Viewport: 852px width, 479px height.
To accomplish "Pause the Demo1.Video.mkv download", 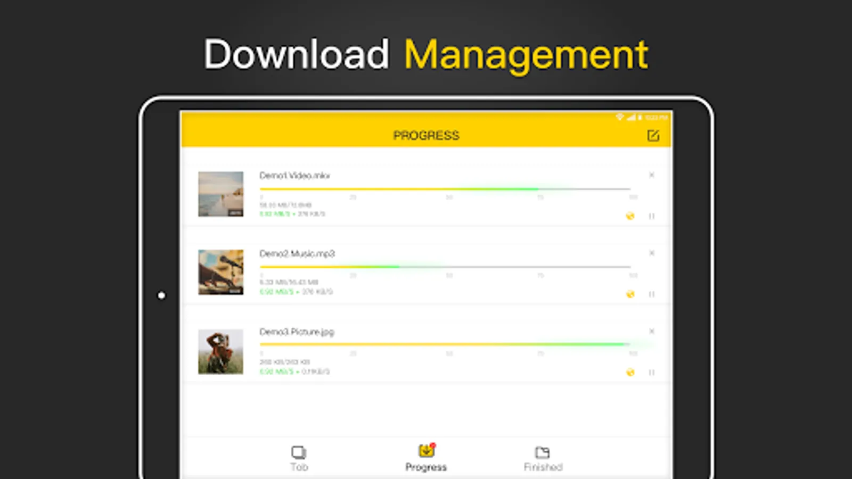I will (x=652, y=216).
